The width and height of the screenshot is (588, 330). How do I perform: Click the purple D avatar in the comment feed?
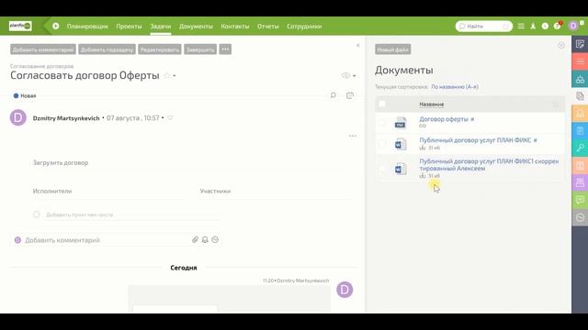345,290
